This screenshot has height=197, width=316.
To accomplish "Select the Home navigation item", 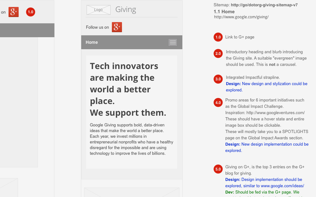I will 92,42.
